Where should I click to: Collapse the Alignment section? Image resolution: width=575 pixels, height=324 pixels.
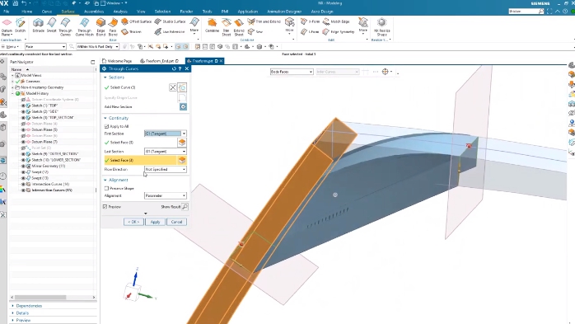point(105,181)
